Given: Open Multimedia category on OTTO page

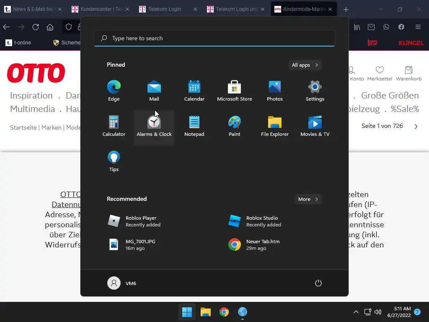Looking at the screenshot, I should (33, 109).
